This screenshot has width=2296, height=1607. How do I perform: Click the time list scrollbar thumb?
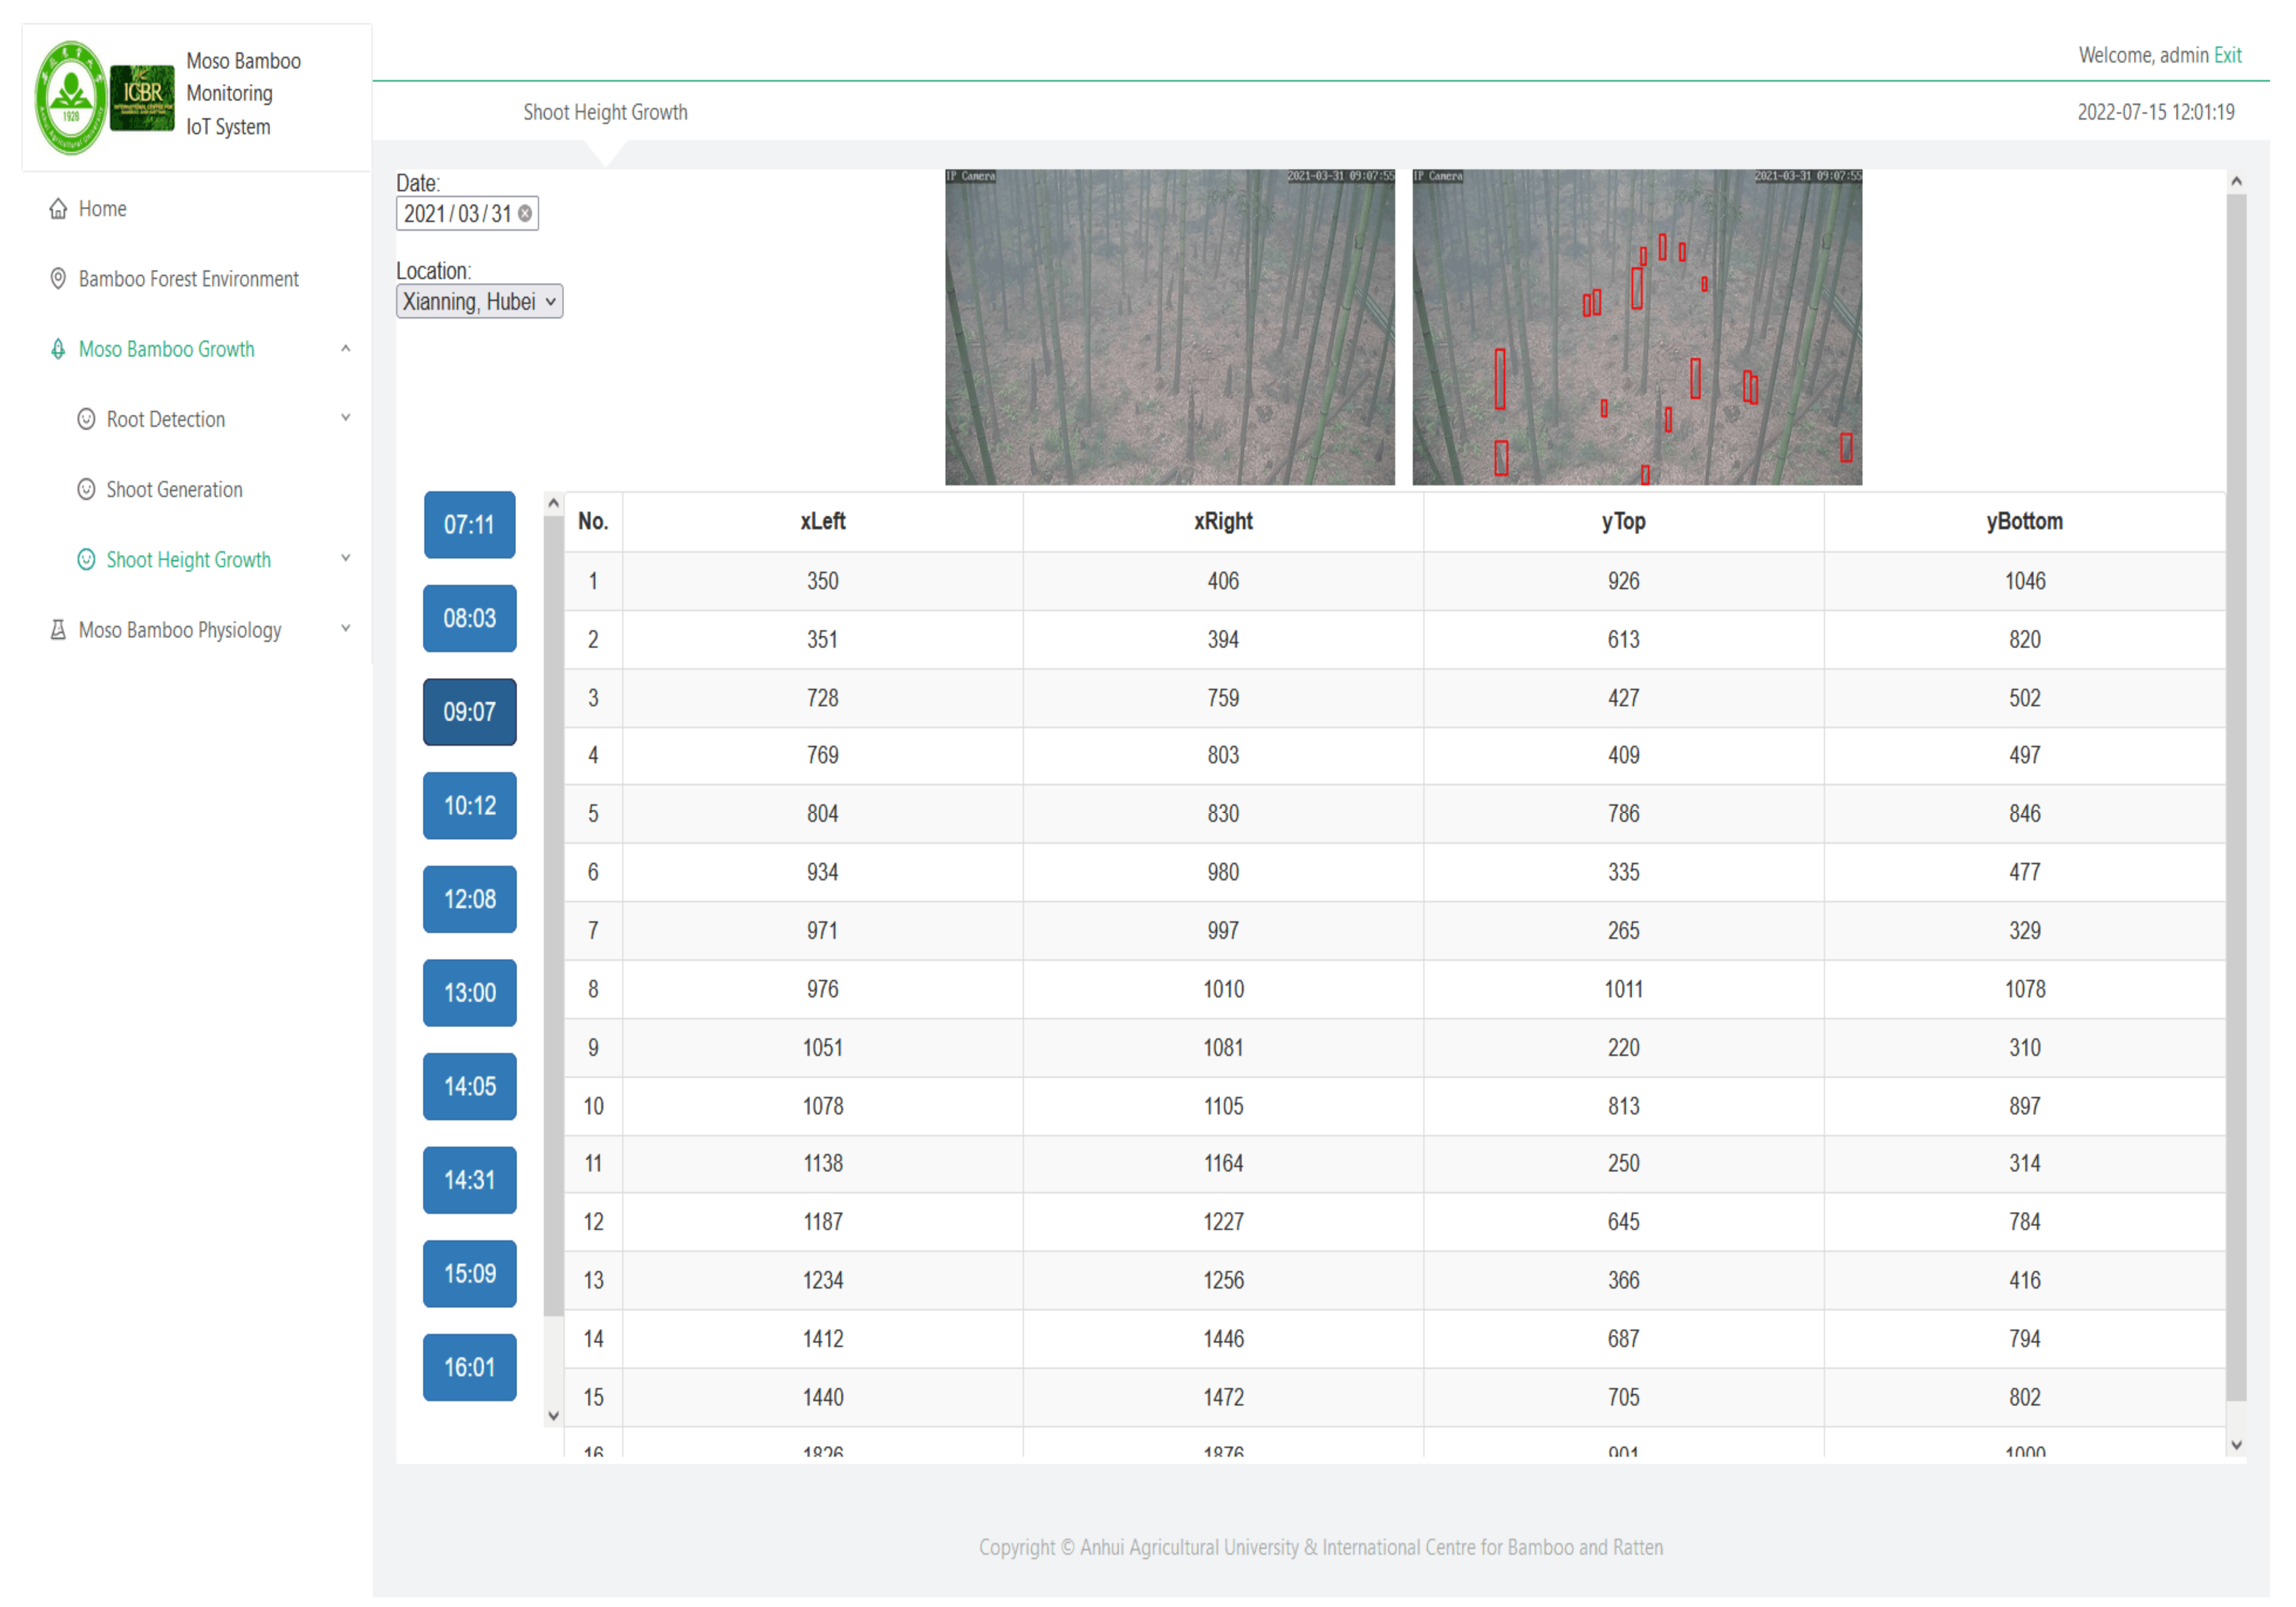[553, 916]
